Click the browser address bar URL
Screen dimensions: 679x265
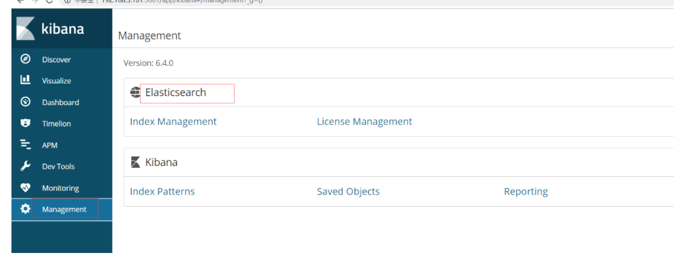click(182, 1)
